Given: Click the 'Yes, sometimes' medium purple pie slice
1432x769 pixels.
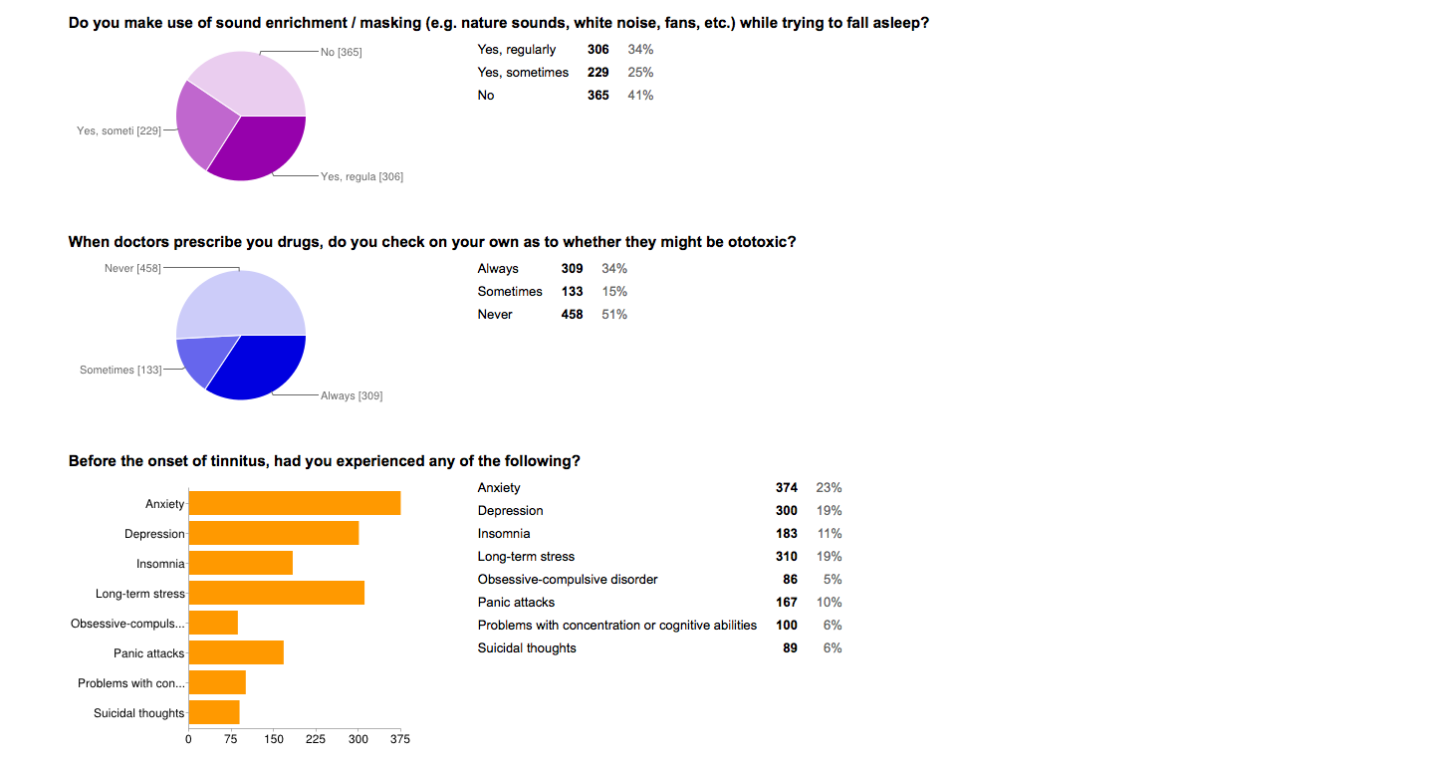Looking at the screenshot, I should click(204, 125).
